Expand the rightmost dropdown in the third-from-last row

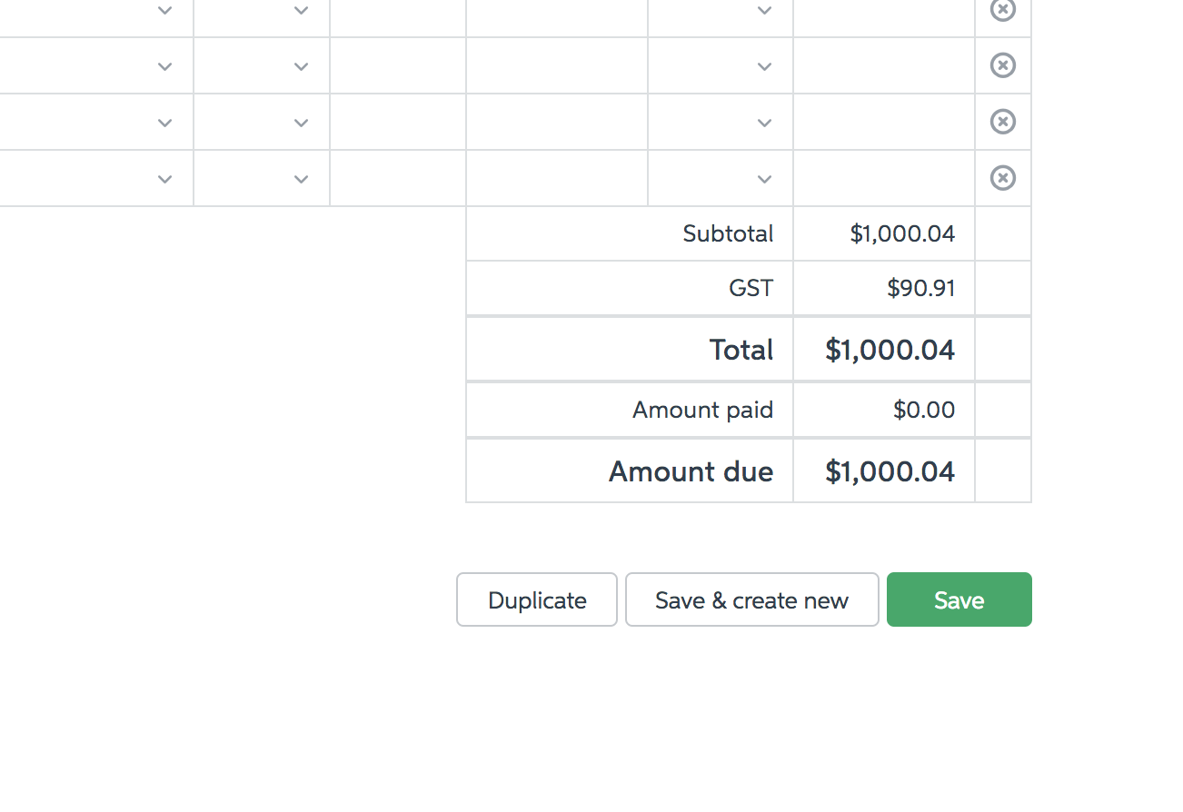click(764, 66)
